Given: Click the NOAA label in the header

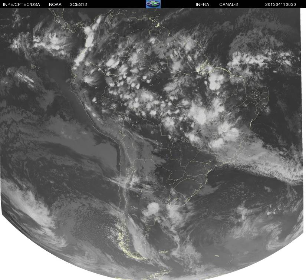Looking at the screenshot, I should [x=55, y=4].
